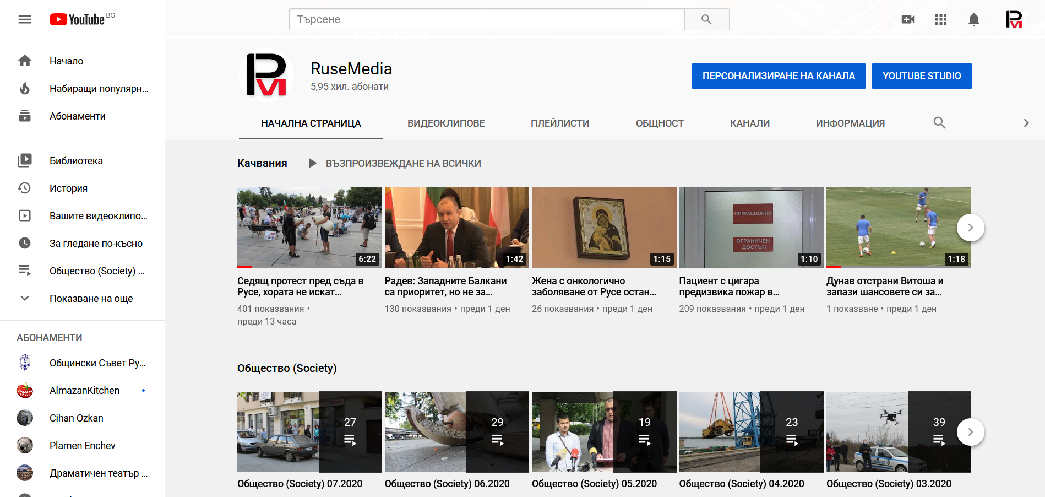Click the watch later clock icon
The height and width of the screenshot is (497, 1045).
25,243
